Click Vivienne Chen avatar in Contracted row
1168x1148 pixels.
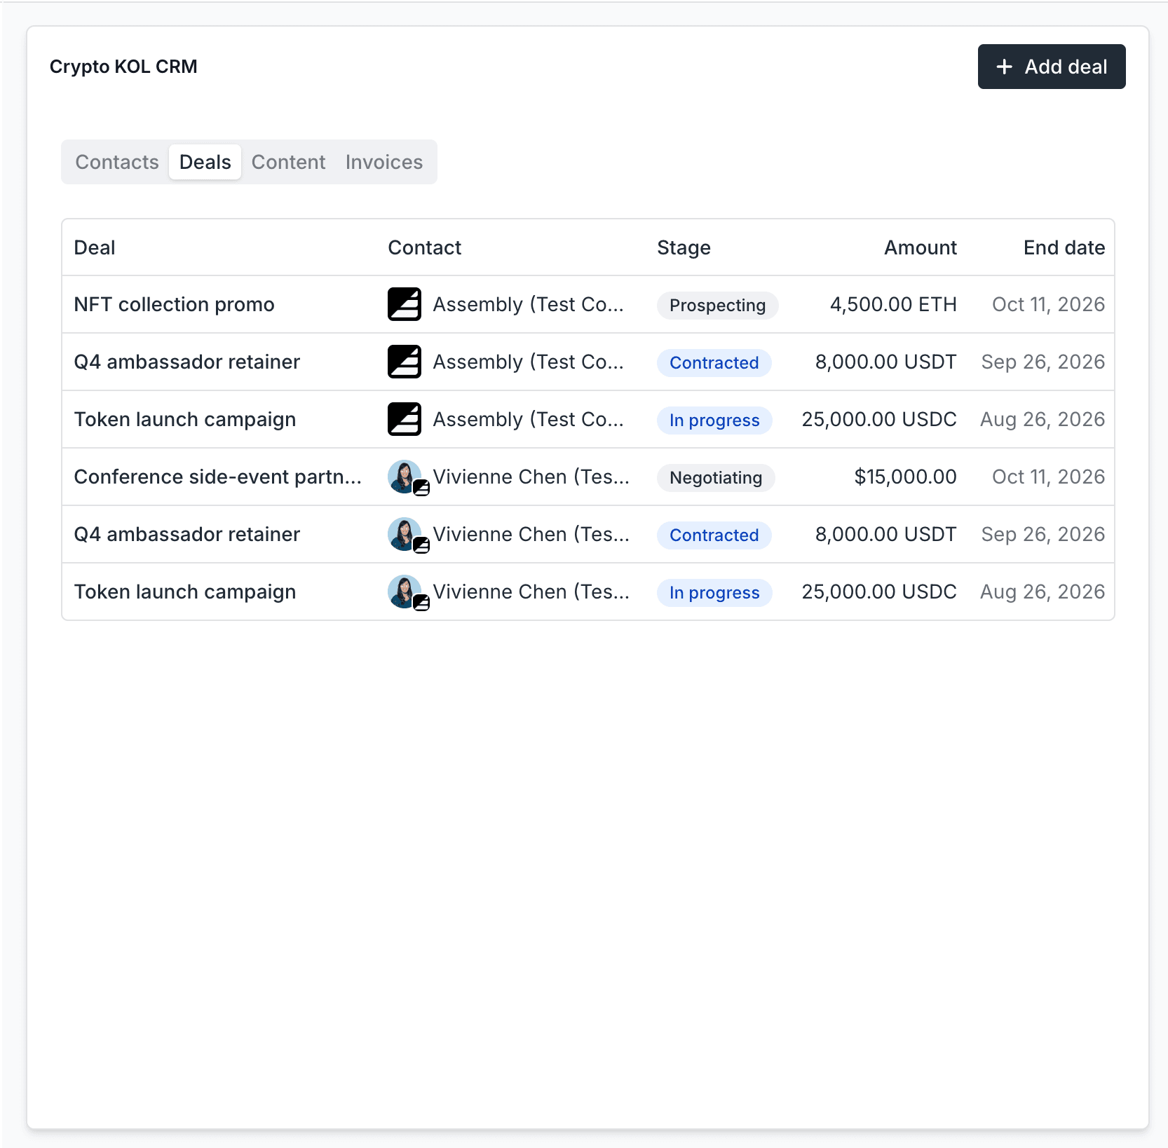405,534
